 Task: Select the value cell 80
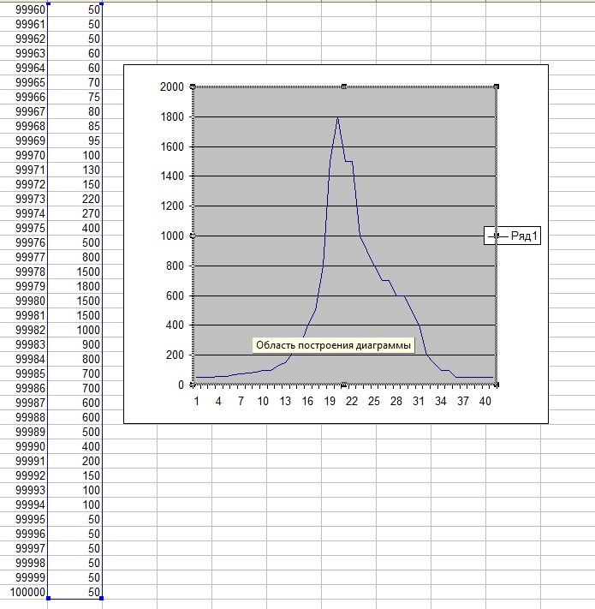point(74,111)
